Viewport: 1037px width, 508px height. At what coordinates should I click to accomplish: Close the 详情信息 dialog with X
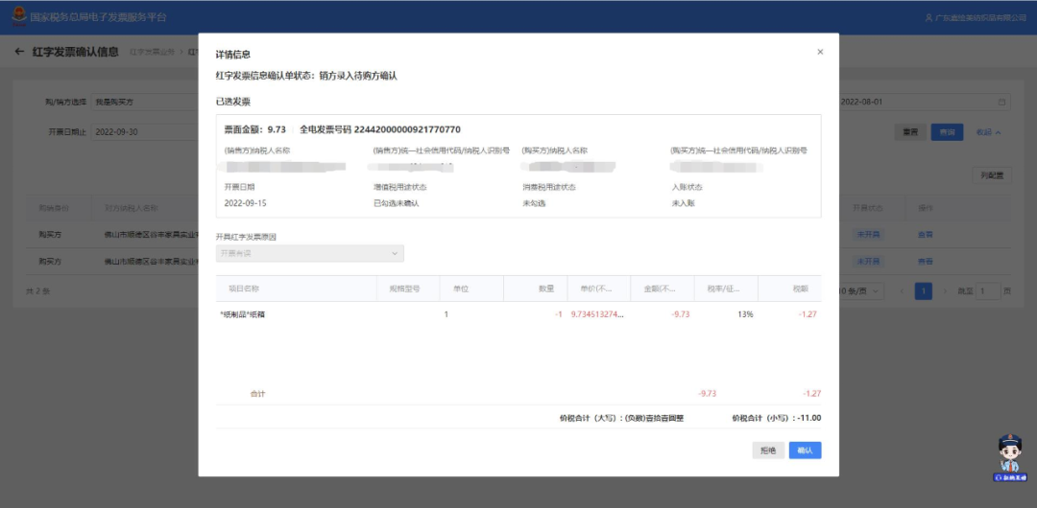point(819,52)
